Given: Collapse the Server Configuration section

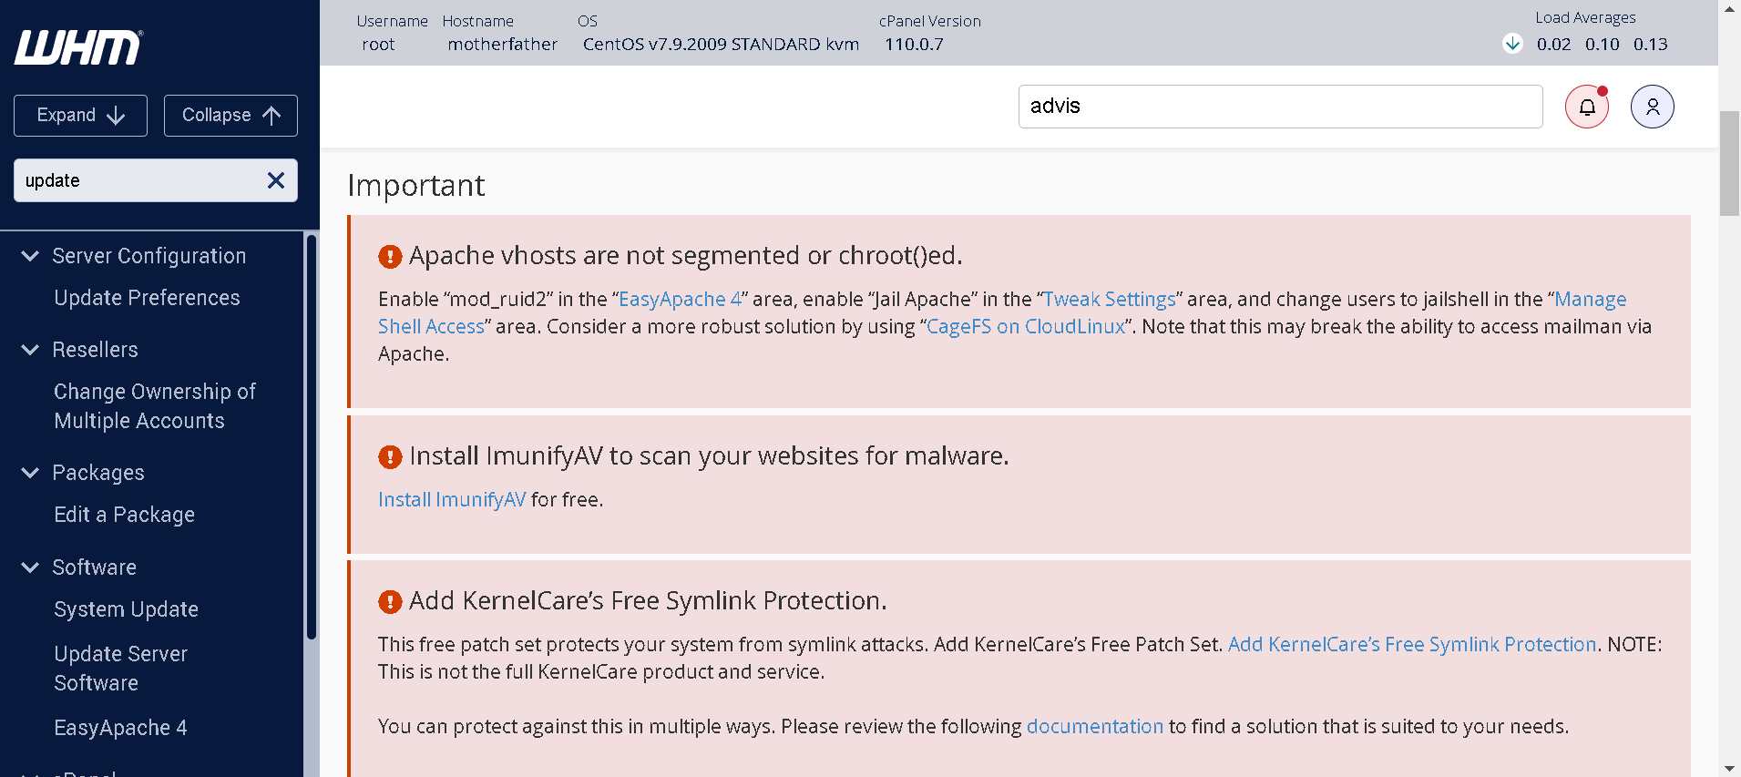Looking at the screenshot, I should pos(30,256).
